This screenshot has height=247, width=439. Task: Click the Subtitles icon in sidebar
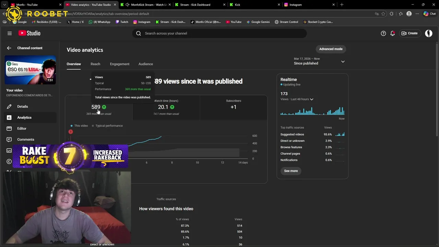click(9, 151)
